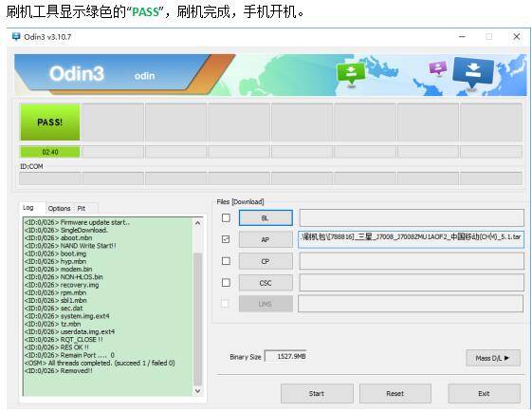Switch to the Pit tab
The image size is (532, 413).
pos(82,209)
